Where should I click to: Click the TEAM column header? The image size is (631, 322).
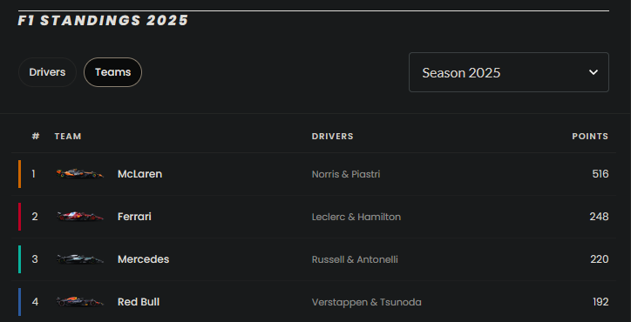[68, 137]
